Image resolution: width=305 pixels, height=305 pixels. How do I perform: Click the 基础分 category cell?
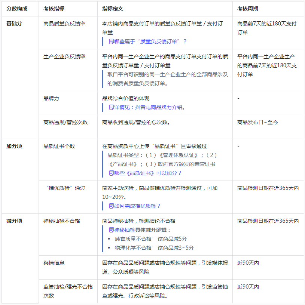(x=13, y=23)
